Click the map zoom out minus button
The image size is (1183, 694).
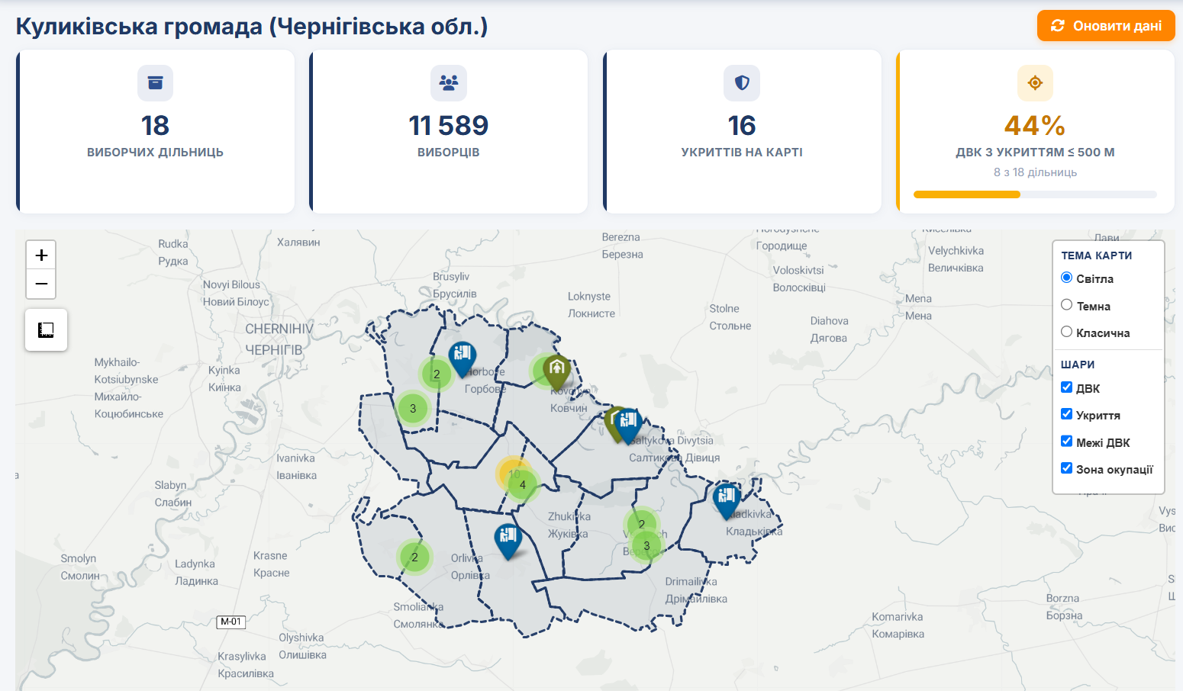click(x=41, y=284)
